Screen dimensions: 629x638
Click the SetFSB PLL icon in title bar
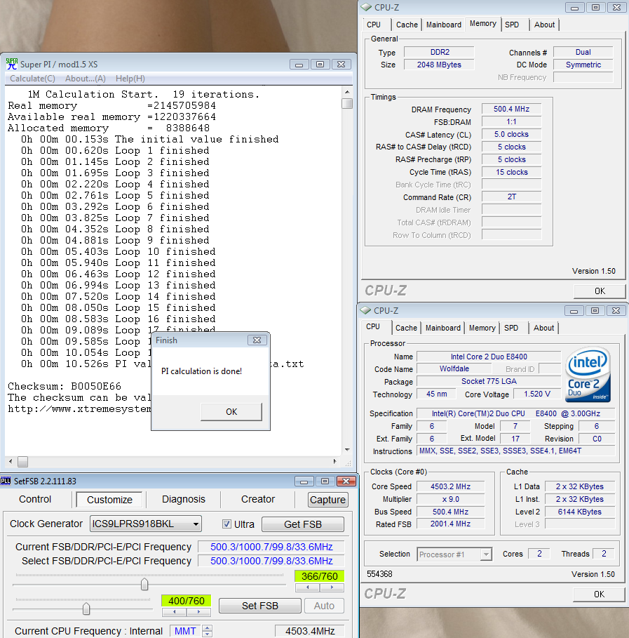point(6,481)
